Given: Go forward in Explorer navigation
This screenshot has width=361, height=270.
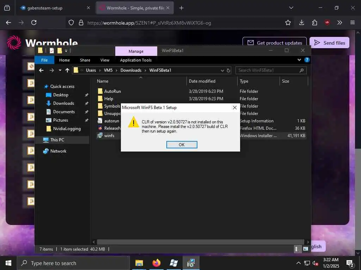Looking at the screenshot, I should (x=52, y=70).
